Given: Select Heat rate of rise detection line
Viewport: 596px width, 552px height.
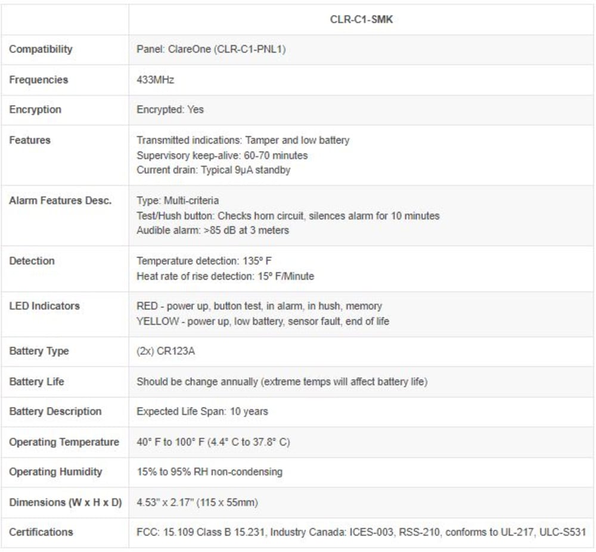Looking at the screenshot, I should click(225, 276).
